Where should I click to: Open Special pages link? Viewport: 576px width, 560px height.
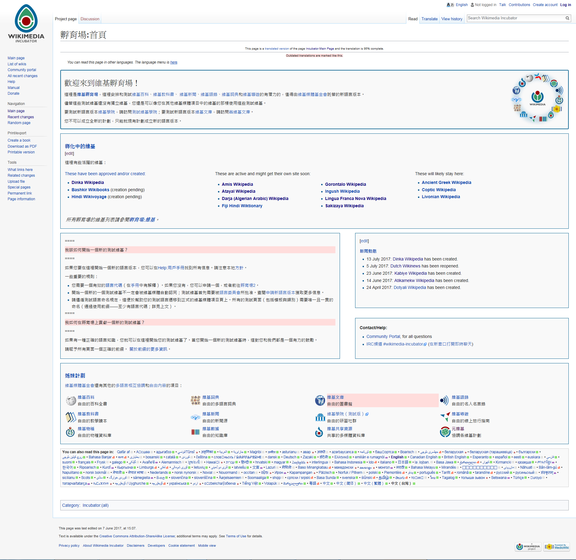19,187
